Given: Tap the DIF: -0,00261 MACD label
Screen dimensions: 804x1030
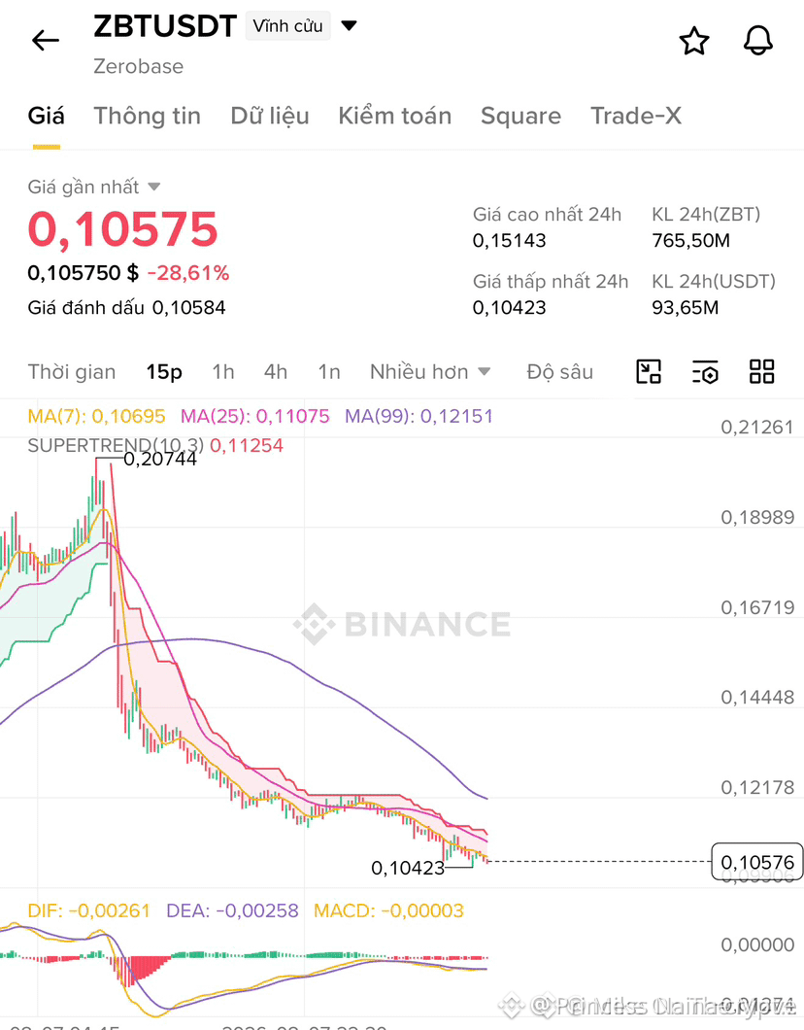Looking at the screenshot, I should (x=89, y=910).
